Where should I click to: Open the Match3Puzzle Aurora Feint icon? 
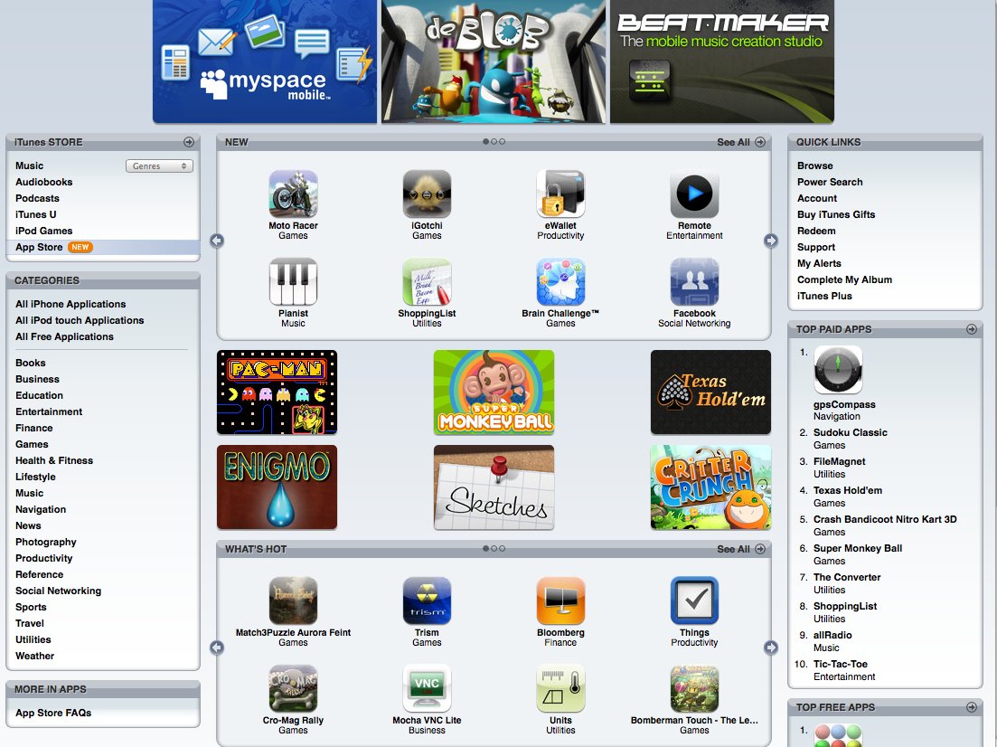pos(293,600)
